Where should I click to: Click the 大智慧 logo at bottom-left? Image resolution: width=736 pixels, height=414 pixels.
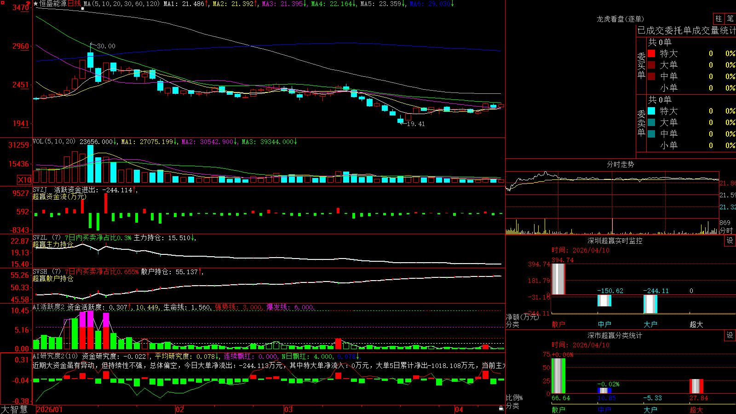coord(14,409)
